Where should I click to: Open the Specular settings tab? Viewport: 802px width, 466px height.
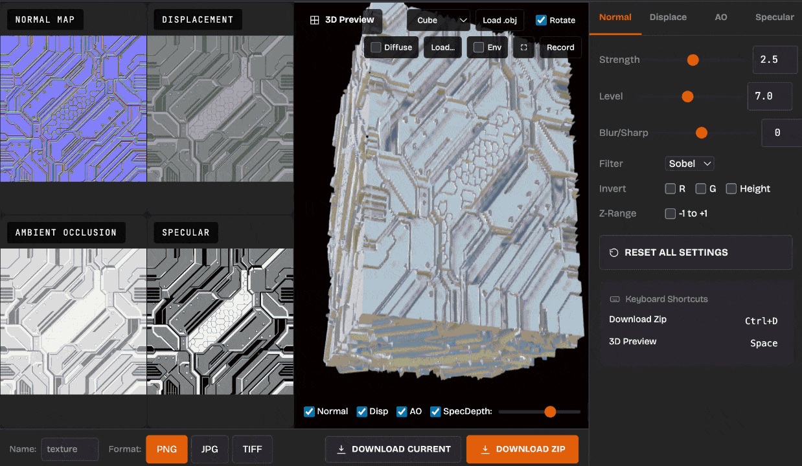(774, 17)
